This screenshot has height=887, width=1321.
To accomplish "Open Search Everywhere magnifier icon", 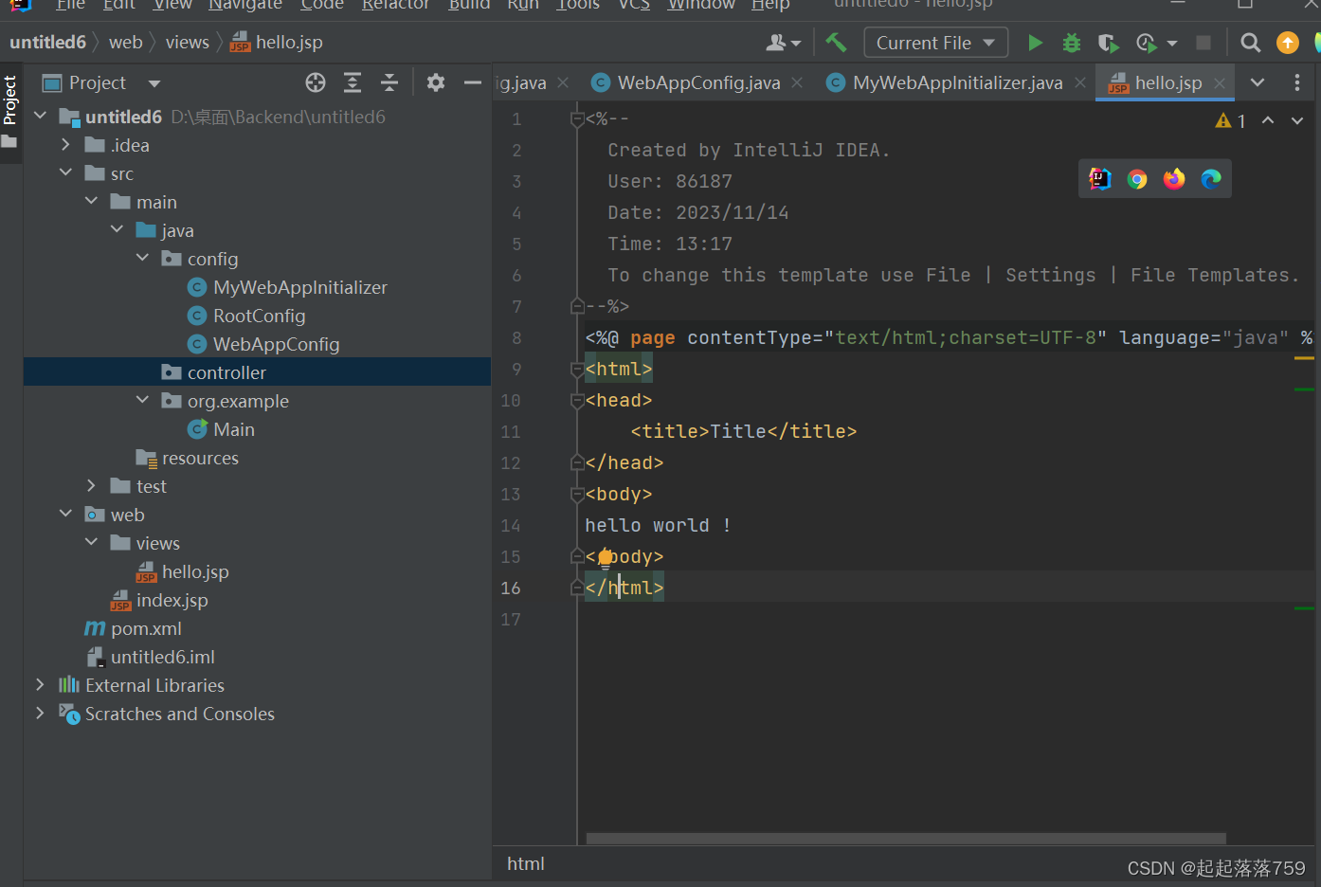I will pyautogui.click(x=1250, y=43).
